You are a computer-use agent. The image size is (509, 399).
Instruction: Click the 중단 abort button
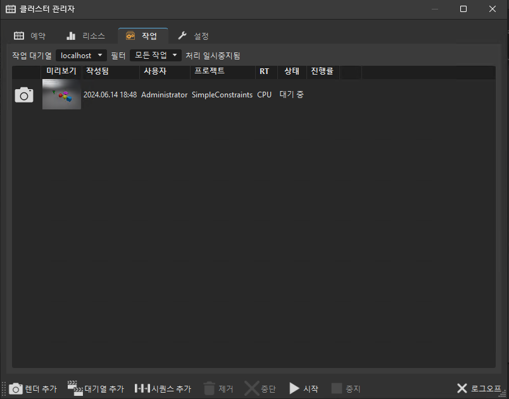260,388
